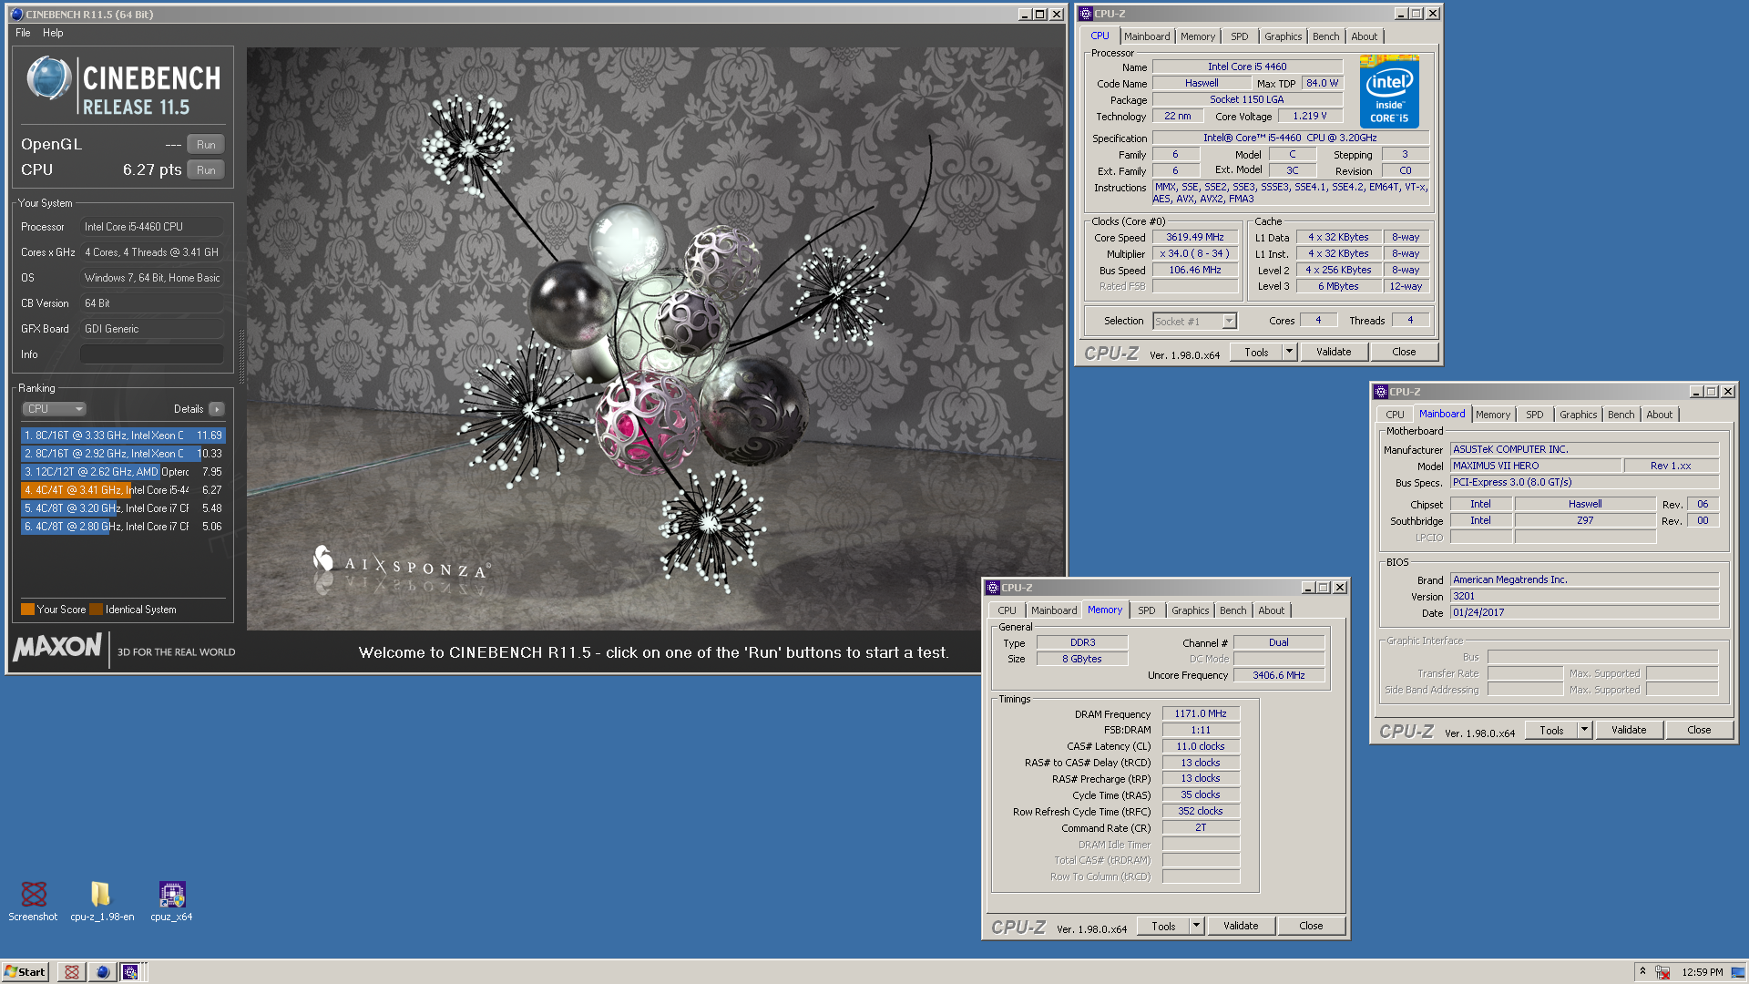Click the network tray icon
The image size is (1749, 984).
[x=1662, y=972]
